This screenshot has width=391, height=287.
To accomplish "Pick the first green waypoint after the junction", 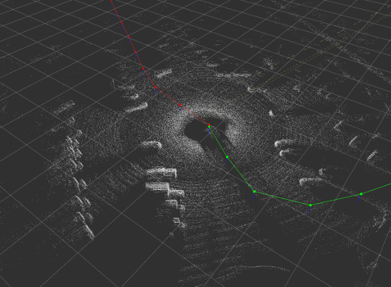I will point(227,157).
